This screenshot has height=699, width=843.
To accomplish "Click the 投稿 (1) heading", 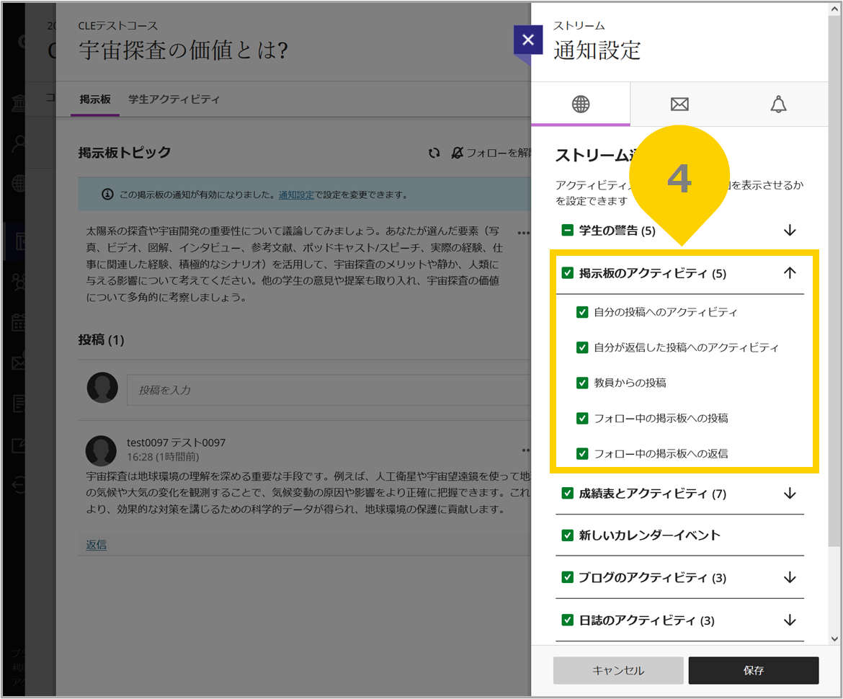I will tap(101, 340).
